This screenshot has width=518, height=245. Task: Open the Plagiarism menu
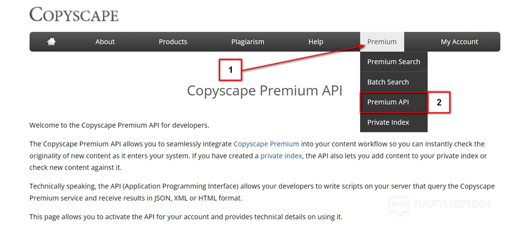[247, 42]
